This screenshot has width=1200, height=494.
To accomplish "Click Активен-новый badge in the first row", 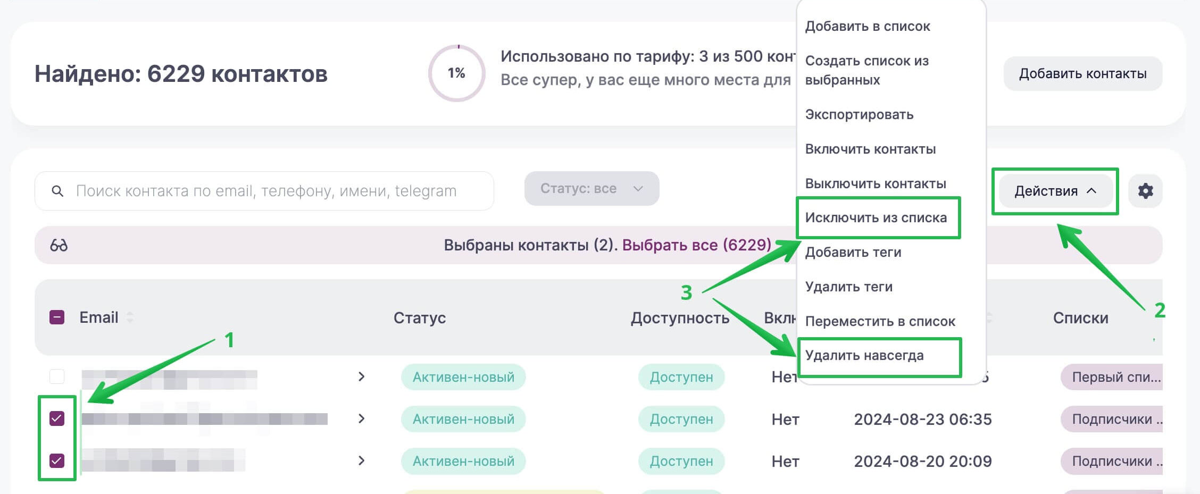I will click(x=463, y=377).
